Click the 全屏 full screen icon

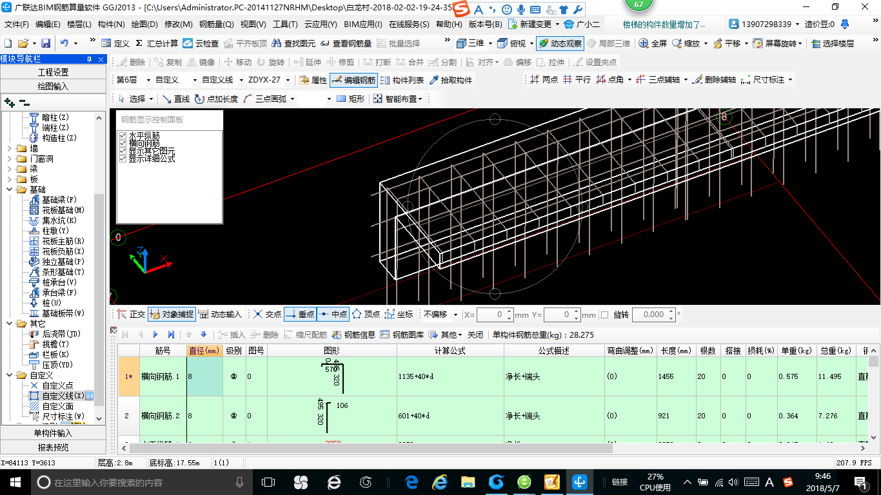pyautogui.click(x=653, y=43)
